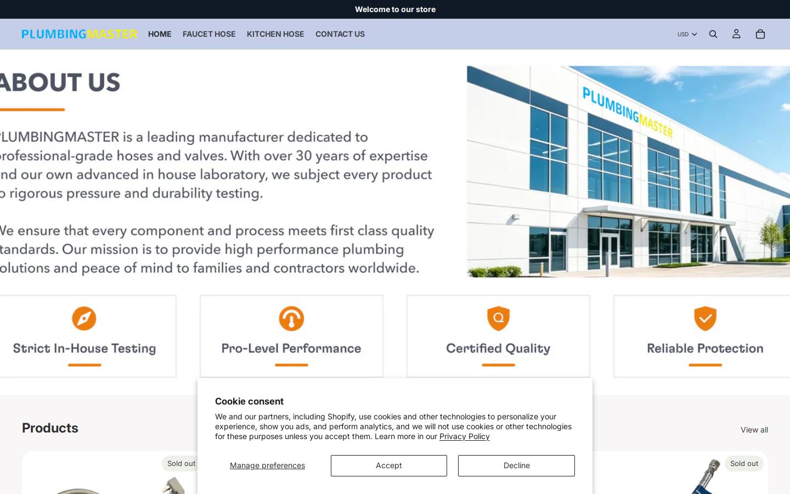Open the KITCHEN HOSE menu item
Screen dimensions: 790x494
pos(275,34)
